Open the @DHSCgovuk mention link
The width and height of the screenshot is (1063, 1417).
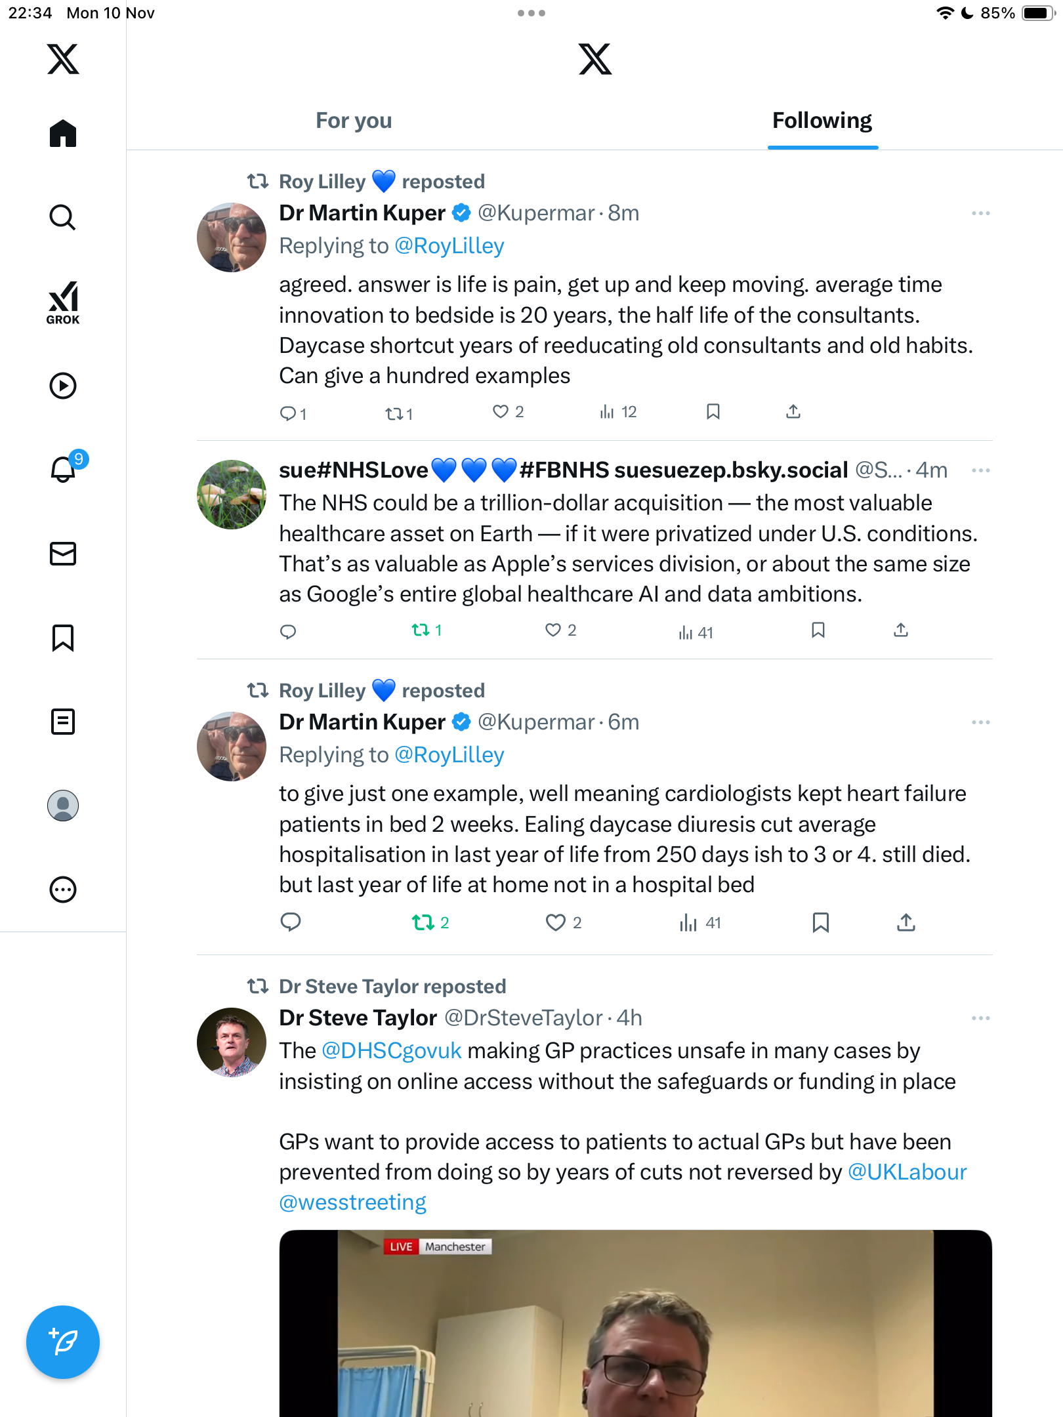click(x=391, y=1051)
